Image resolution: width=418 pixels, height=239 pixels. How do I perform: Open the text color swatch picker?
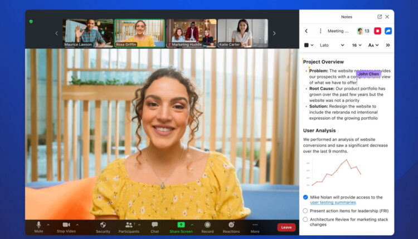click(308, 45)
